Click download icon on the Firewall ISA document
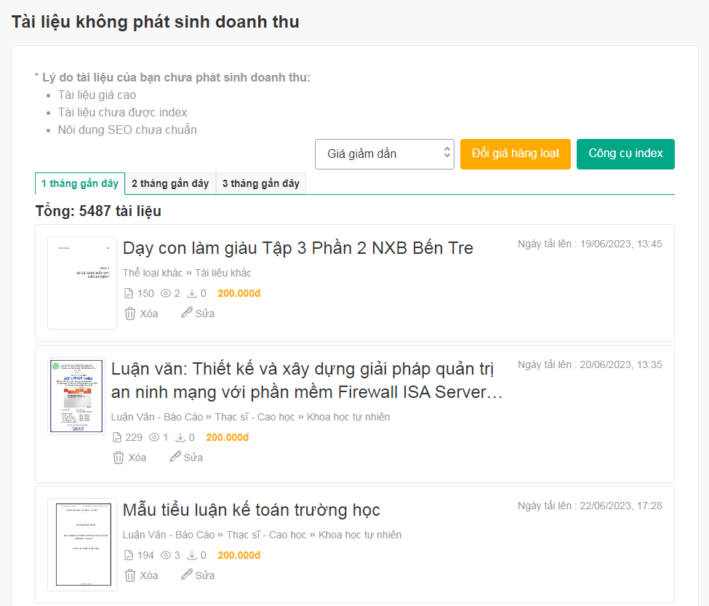This screenshot has height=606, width=709. click(180, 437)
